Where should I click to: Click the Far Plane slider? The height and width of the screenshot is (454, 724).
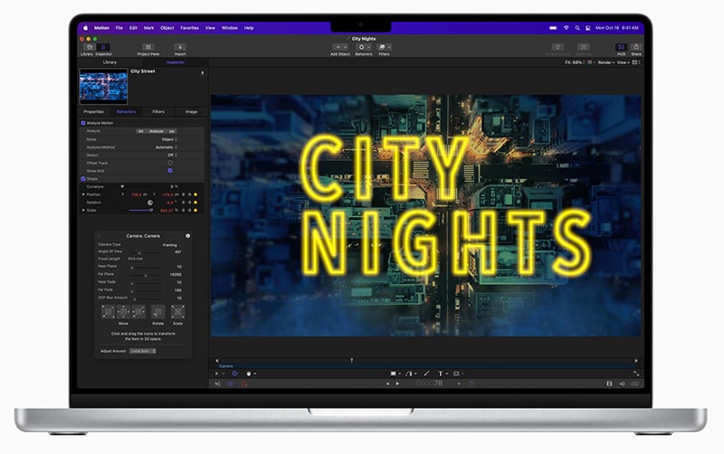click(x=145, y=276)
